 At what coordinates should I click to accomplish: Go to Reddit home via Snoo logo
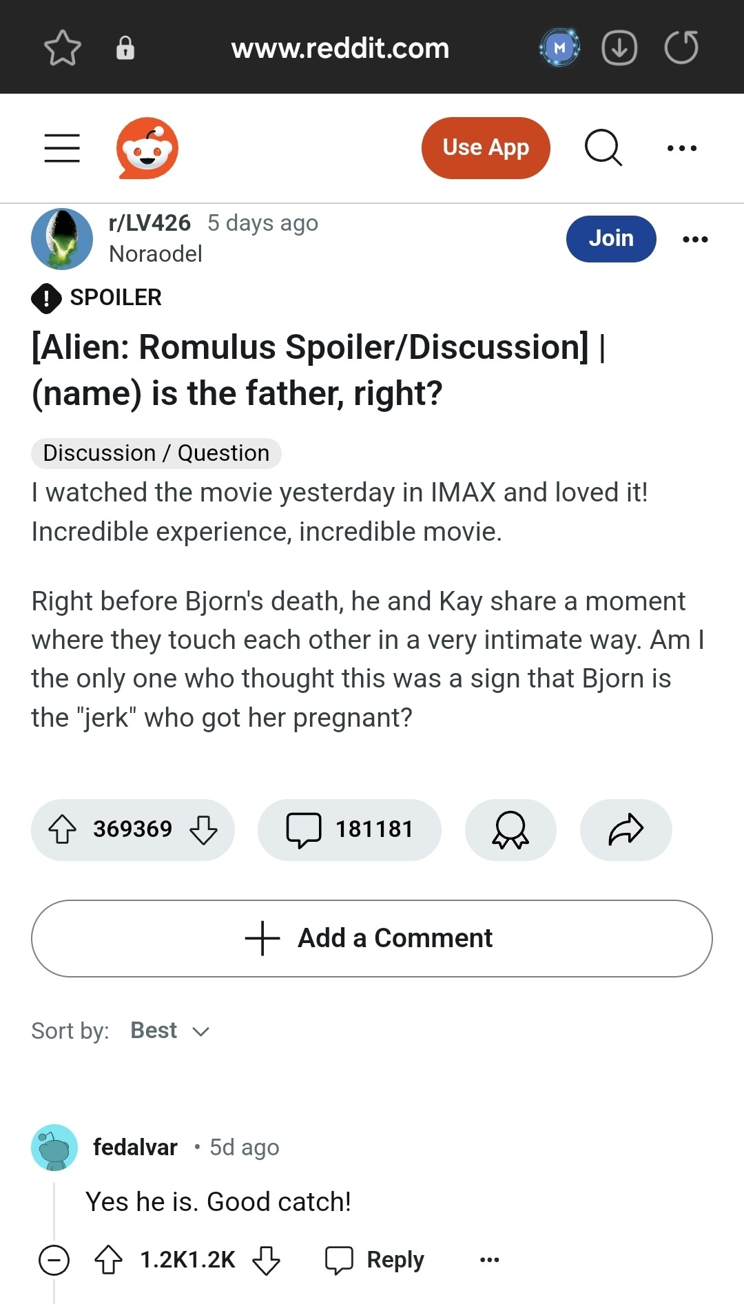tap(147, 148)
